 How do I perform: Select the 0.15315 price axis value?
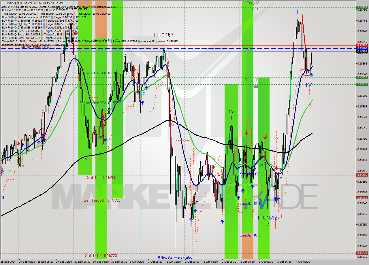pyautogui.click(x=362, y=214)
